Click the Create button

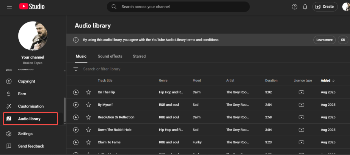coord(325,7)
